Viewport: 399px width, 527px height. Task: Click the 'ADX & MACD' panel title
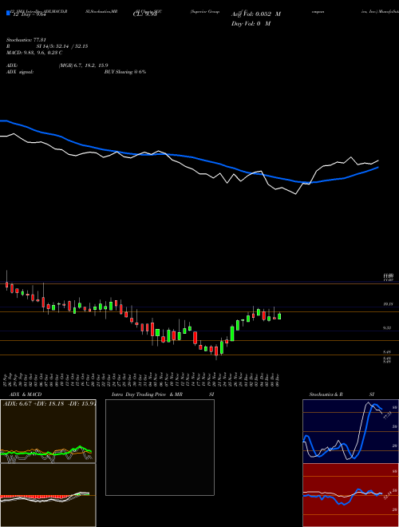point(26,394)
